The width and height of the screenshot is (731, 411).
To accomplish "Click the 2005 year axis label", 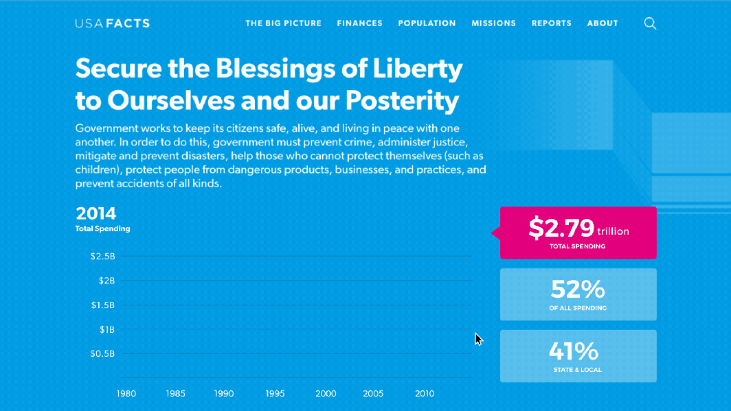I will click(373, 393).
